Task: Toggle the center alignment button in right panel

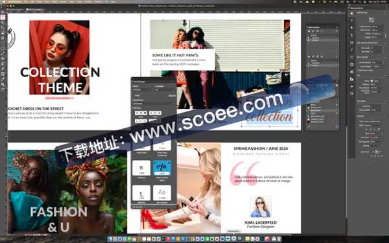Action: [x=376, y=152]
